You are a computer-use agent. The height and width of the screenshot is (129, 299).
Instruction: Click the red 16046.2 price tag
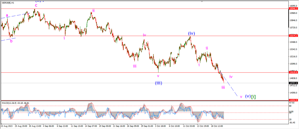pos(293,9)
